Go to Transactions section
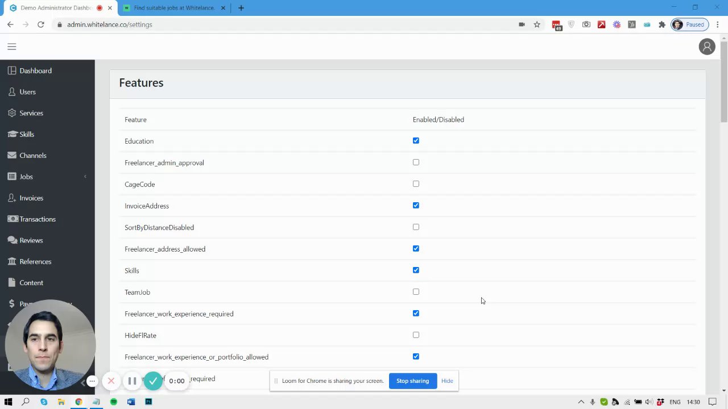 pyautogui.click(x=38, y=219)
